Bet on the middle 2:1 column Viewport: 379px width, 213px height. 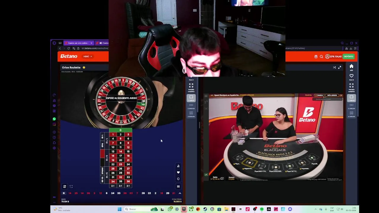tap(121, 186)
